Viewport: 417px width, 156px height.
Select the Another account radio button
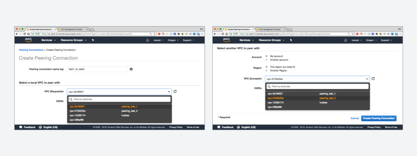[x=267, y=60]
